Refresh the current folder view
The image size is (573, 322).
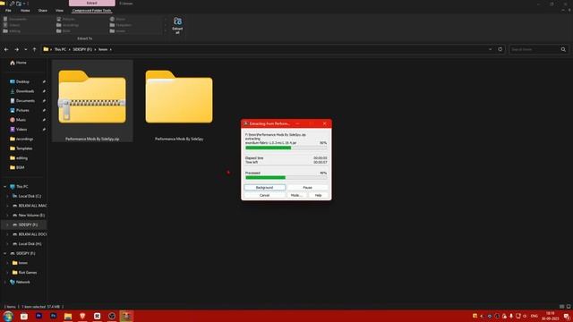(500, 49)
